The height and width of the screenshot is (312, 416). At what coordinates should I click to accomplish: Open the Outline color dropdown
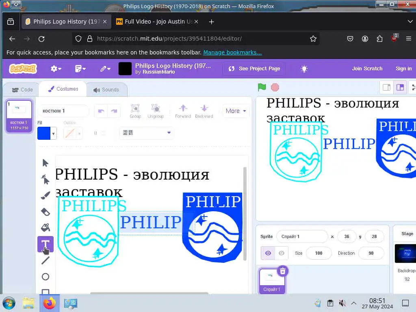[x=79, y=133]
